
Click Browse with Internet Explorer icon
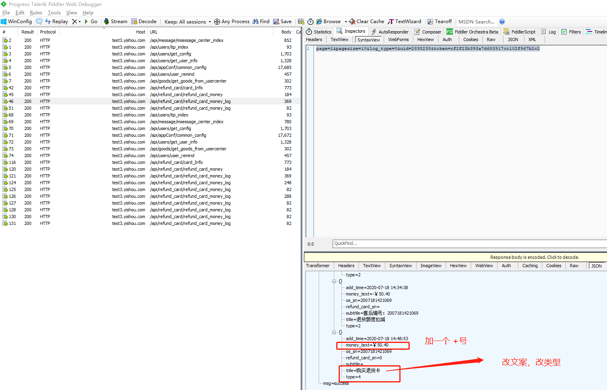319,22
